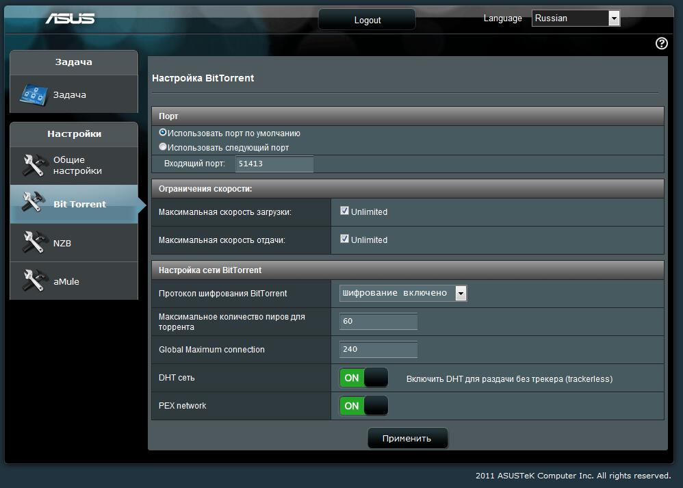Click the Logout button
The image size is (683, 488).
pyautogui.click(x=368, y=20)
